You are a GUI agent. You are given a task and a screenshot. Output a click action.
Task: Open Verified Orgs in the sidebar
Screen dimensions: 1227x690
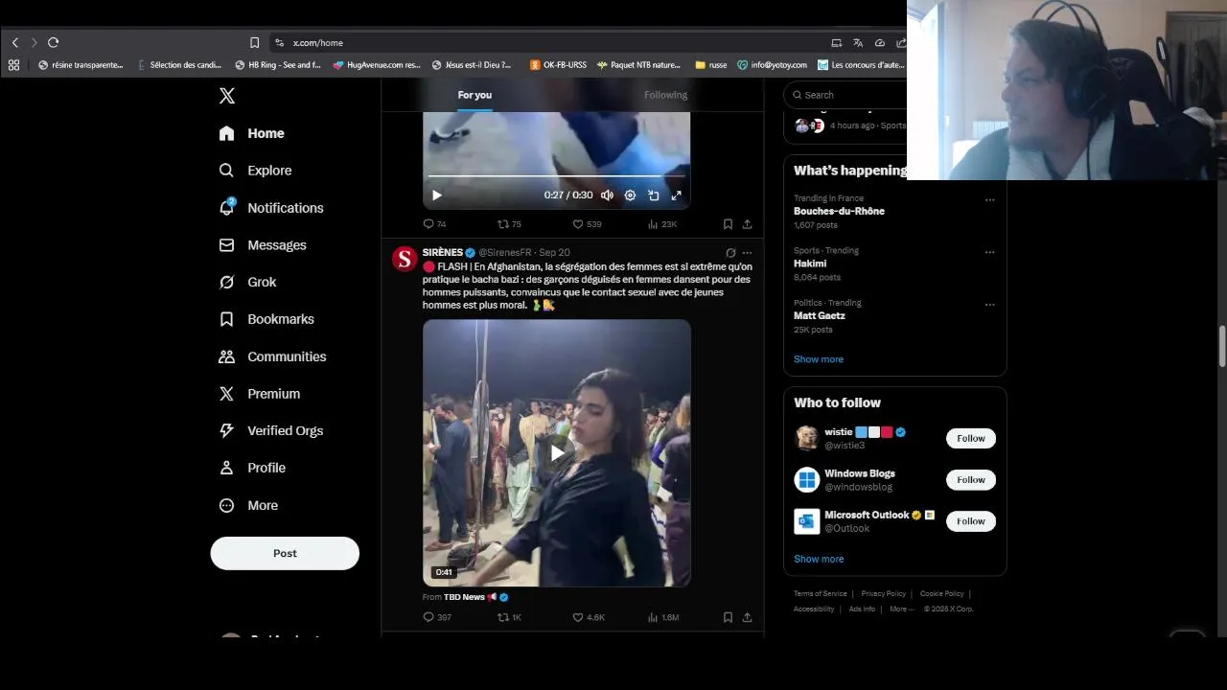point(271,431)
